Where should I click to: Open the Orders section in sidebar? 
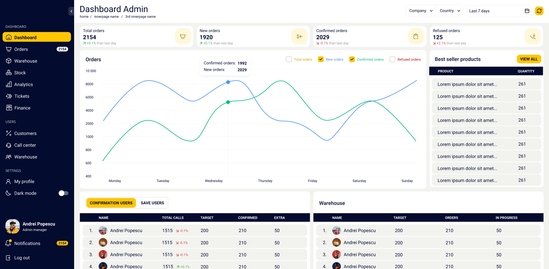(x=21, y=49)
